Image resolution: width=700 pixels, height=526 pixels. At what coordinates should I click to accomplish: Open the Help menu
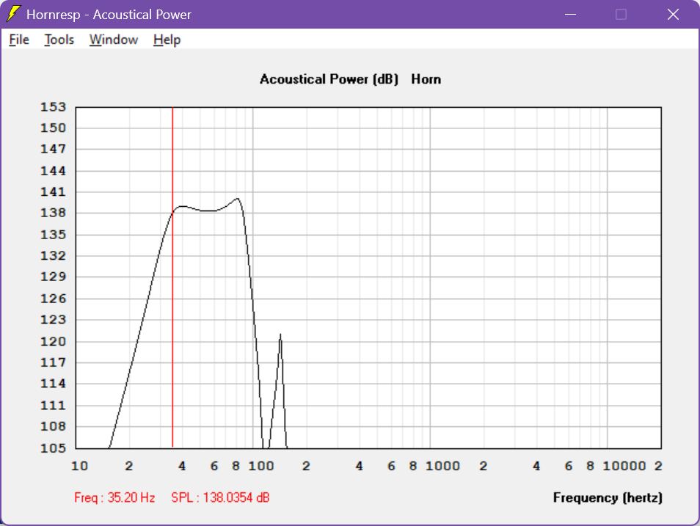click(167, 40)
